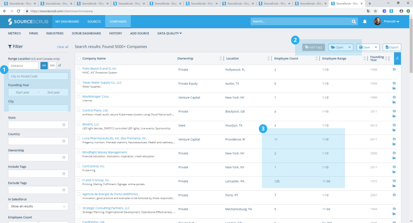Image resolution: width=413 pixels, height=223 pixels.
Task: Click the Export button
Action: pyautogui.click(x=392, y=47)
